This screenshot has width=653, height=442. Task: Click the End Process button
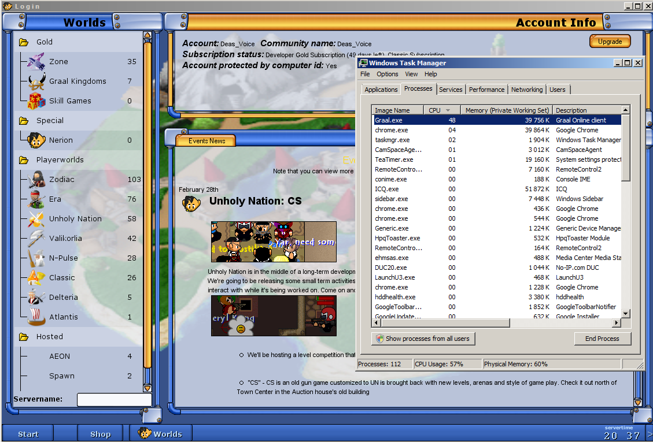(602, 339)
